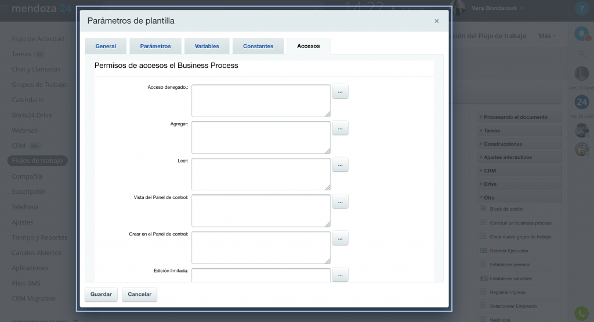Open user picker for Agregar
The height and width of the screenshot is (322, 594).
click(340, 128)
